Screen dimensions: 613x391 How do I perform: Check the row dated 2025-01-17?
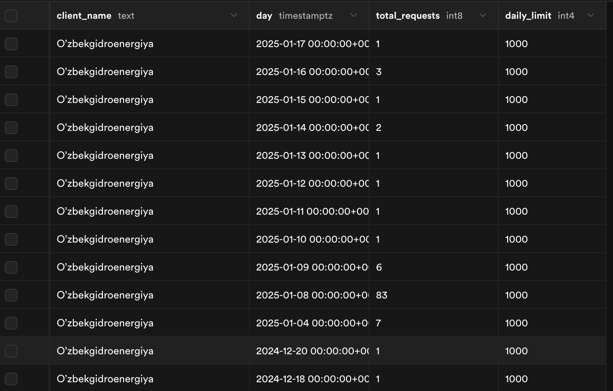tap(11, 44)
